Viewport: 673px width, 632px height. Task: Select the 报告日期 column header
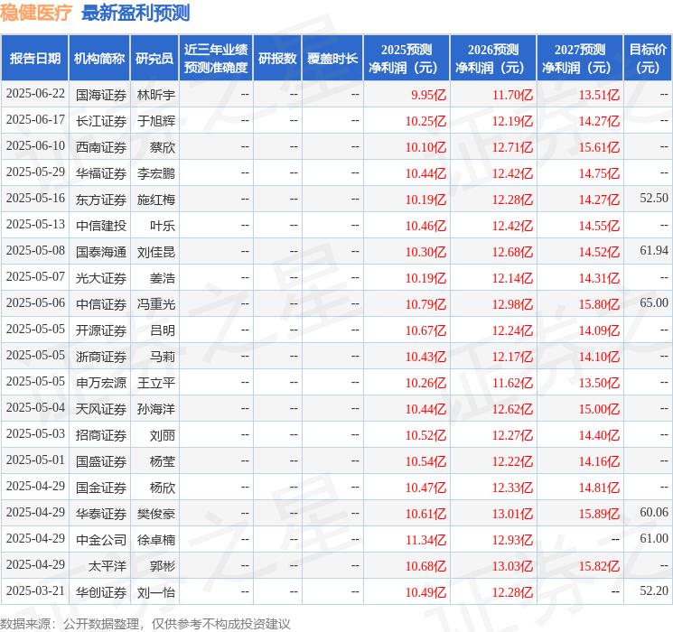pos(34,58)
